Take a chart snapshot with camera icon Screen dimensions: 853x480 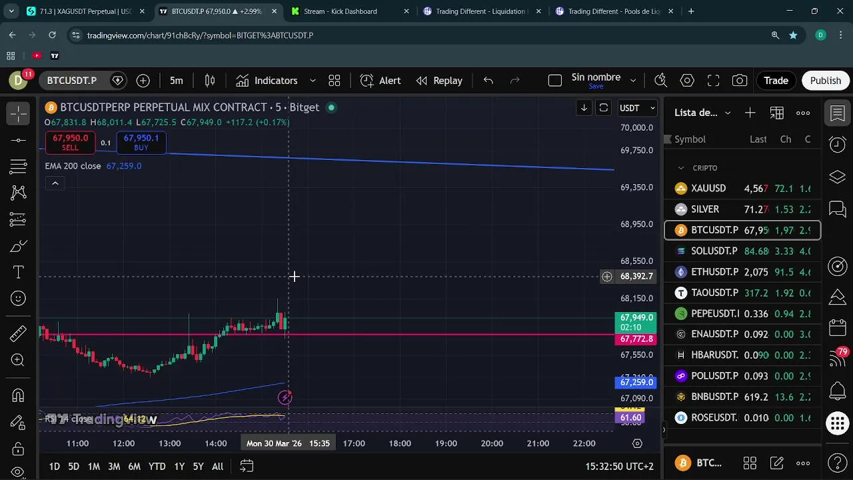pos(740,81)
